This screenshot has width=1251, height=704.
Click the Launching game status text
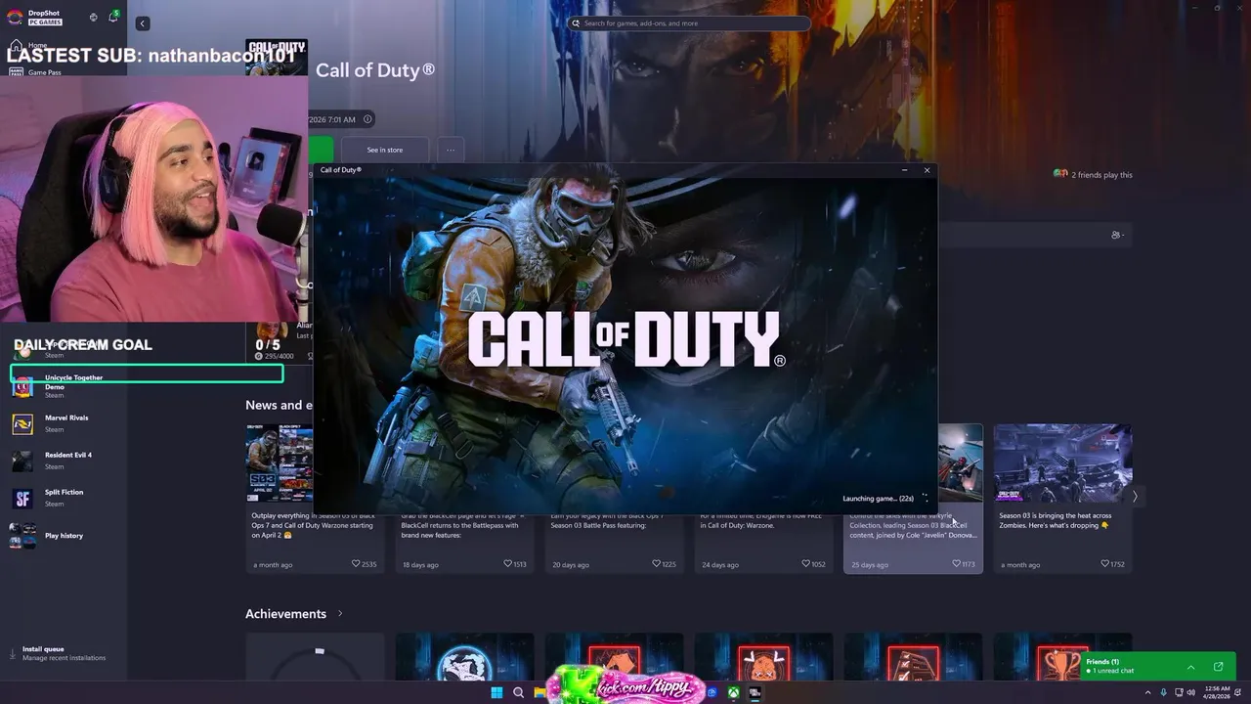pyautogui.click(x=878, y=499)
